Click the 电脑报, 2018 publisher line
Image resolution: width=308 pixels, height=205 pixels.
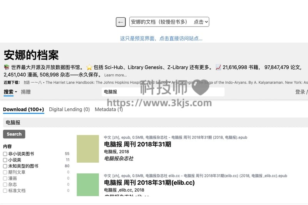click(117, 152)
